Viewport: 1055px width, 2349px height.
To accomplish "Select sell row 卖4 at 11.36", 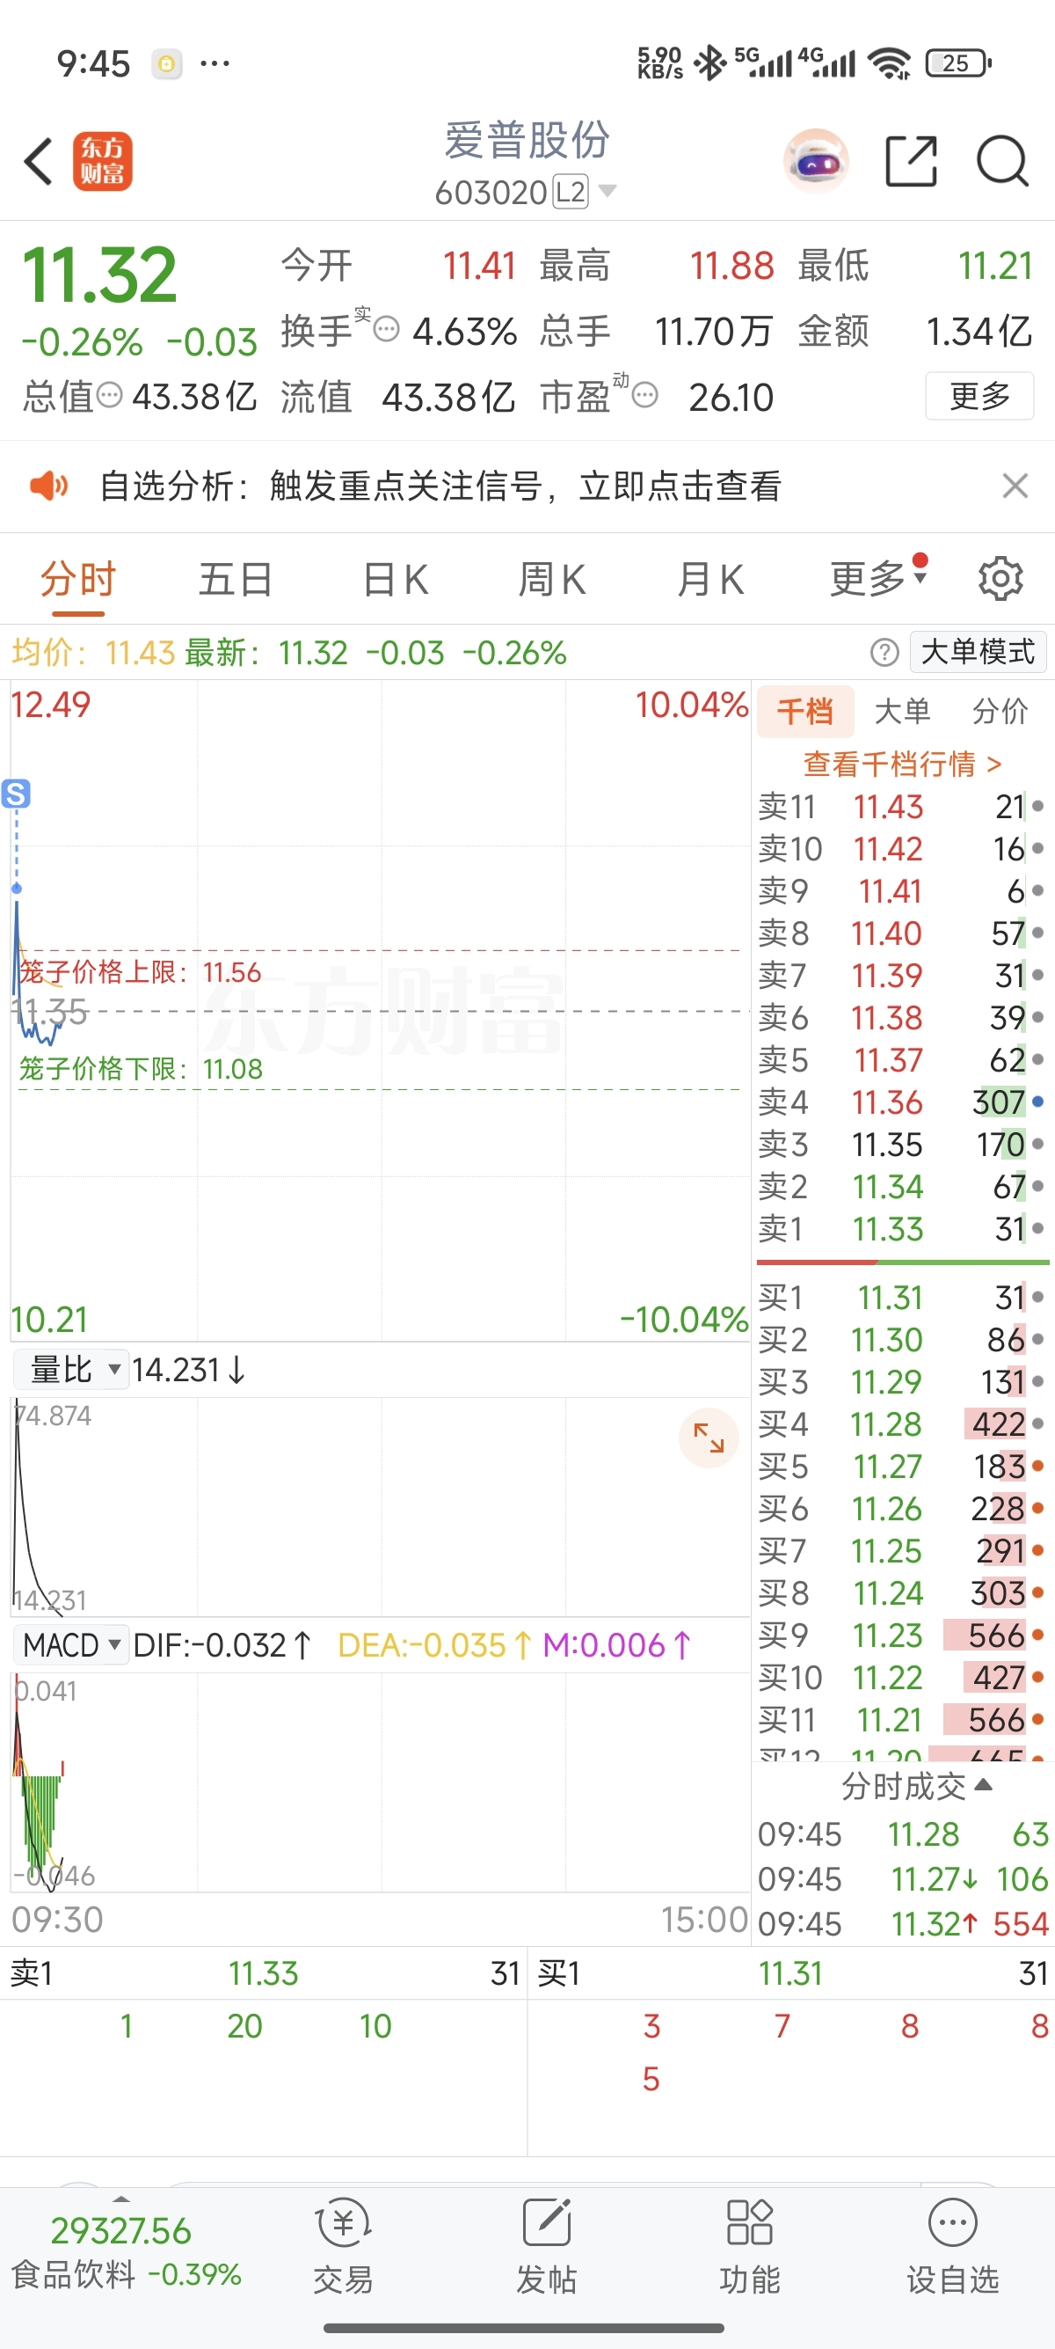I will tap(902, 1102).
